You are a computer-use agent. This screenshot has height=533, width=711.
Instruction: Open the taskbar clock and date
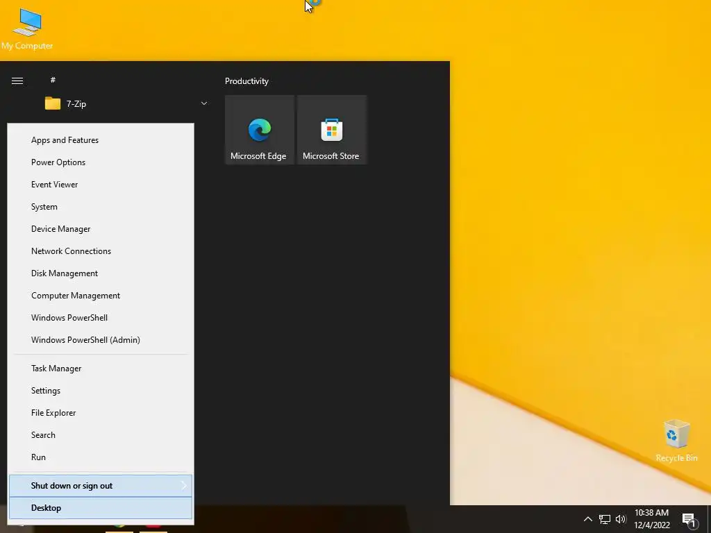click(x=651, y=519)
